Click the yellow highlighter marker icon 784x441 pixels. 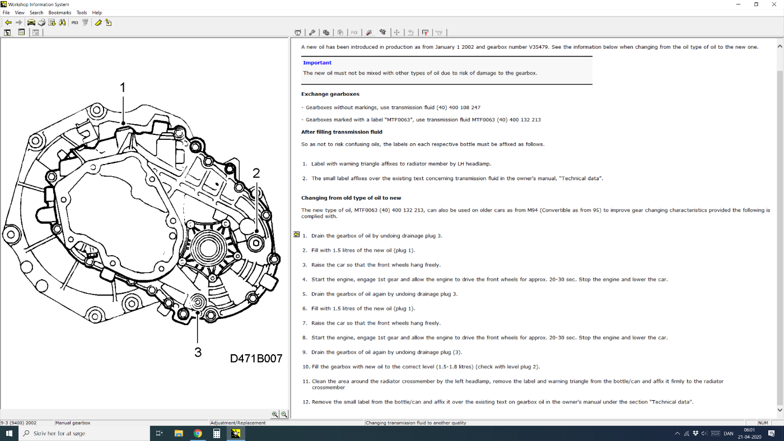coord(98,22)
